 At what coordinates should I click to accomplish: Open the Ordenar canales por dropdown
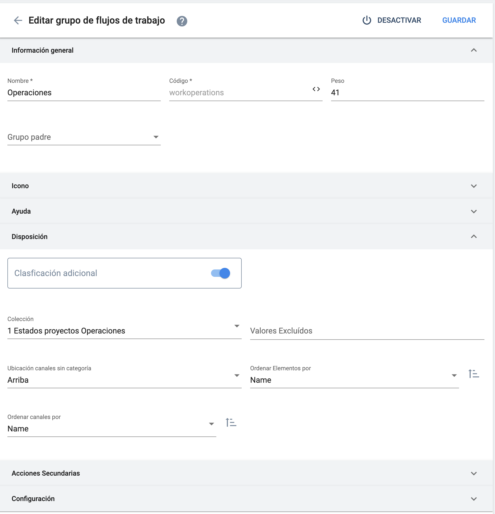112,429
